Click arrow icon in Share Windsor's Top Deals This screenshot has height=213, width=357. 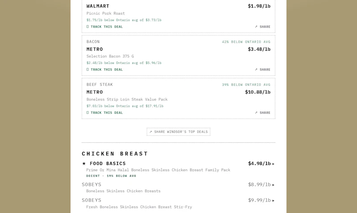(x=150, y=132)
